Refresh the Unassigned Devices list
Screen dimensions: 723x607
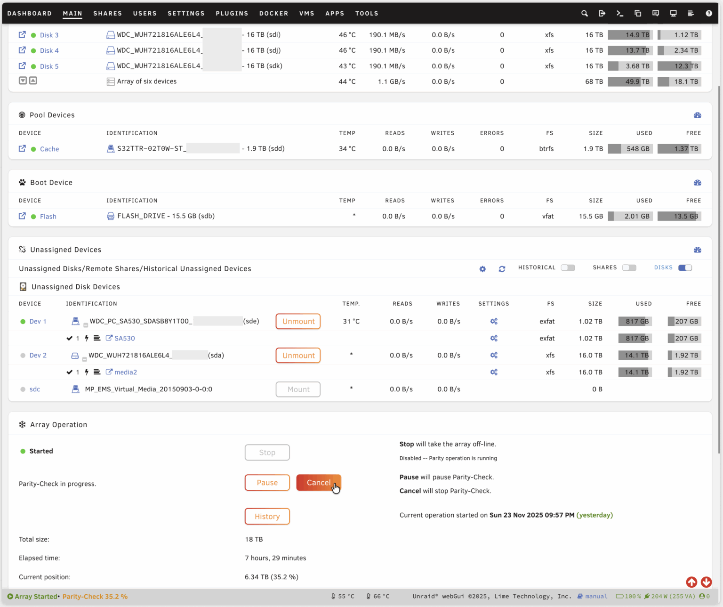(502, 268)
